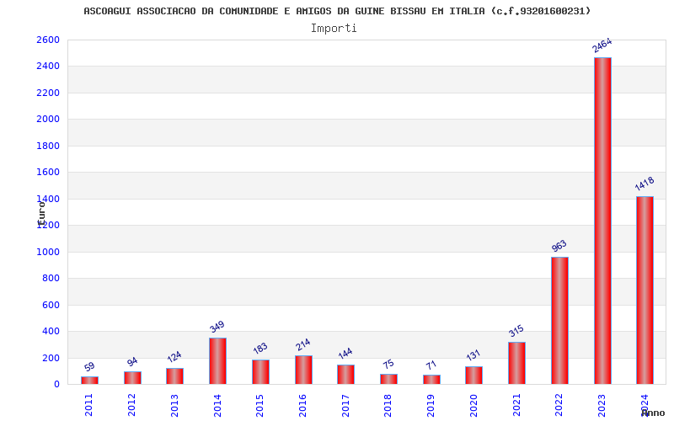Click the value label 214

[303, 344]
